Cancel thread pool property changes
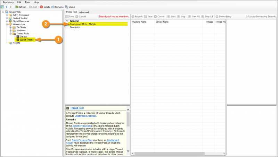Image resolution: width=278 pixels, height=157 pixels. pos(81,16)
